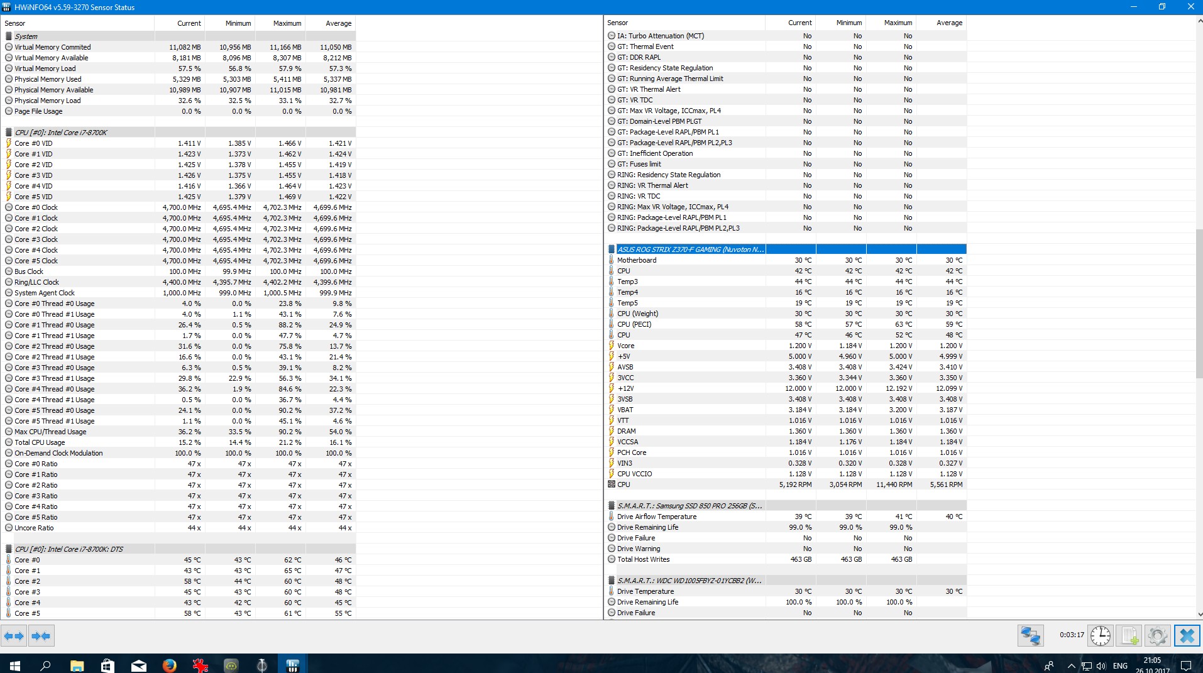The image size is (1203, 673).
Task: Switch to HWiNFO via its taskbar icon
Action: tap(292, 665)
